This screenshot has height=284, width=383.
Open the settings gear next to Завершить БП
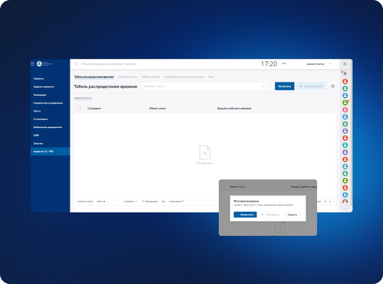(x=332, y=86)
